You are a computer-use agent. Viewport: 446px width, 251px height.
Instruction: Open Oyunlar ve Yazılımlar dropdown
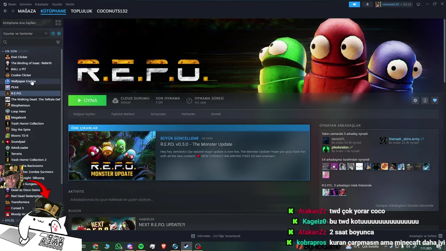coord(25,33)
